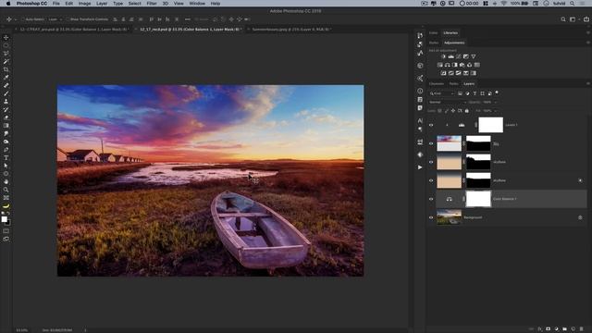Add a Vibrance adjustment
592x333 pixels.
[473, 56]
